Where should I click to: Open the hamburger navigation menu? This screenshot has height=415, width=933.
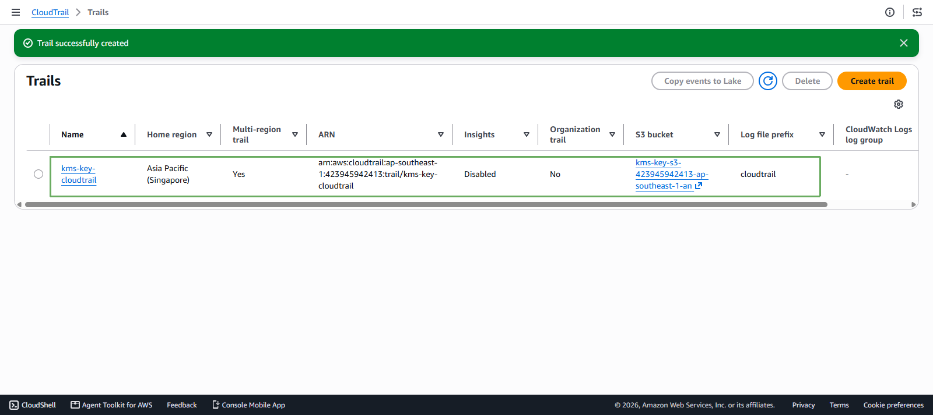[16, 12]
